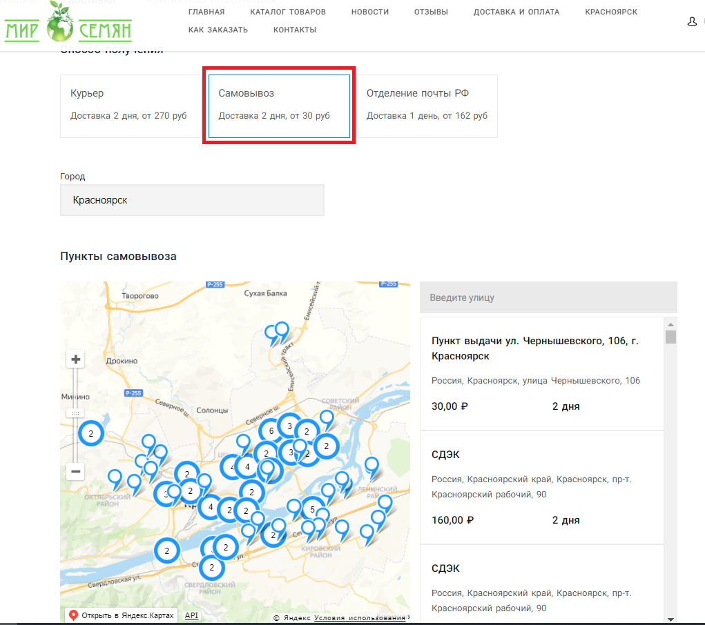The image size is (705, 625).
Task: Click the Мир Семян logo
Action: (68, 23)
